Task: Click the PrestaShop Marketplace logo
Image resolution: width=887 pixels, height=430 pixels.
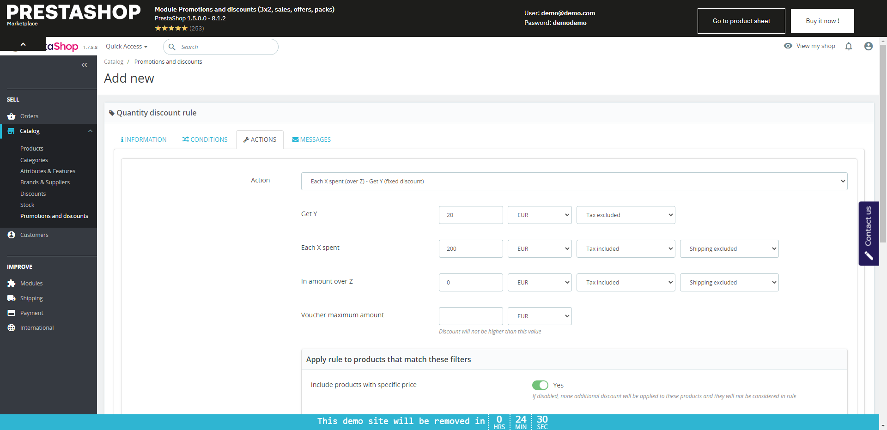Action: (73, 15)
